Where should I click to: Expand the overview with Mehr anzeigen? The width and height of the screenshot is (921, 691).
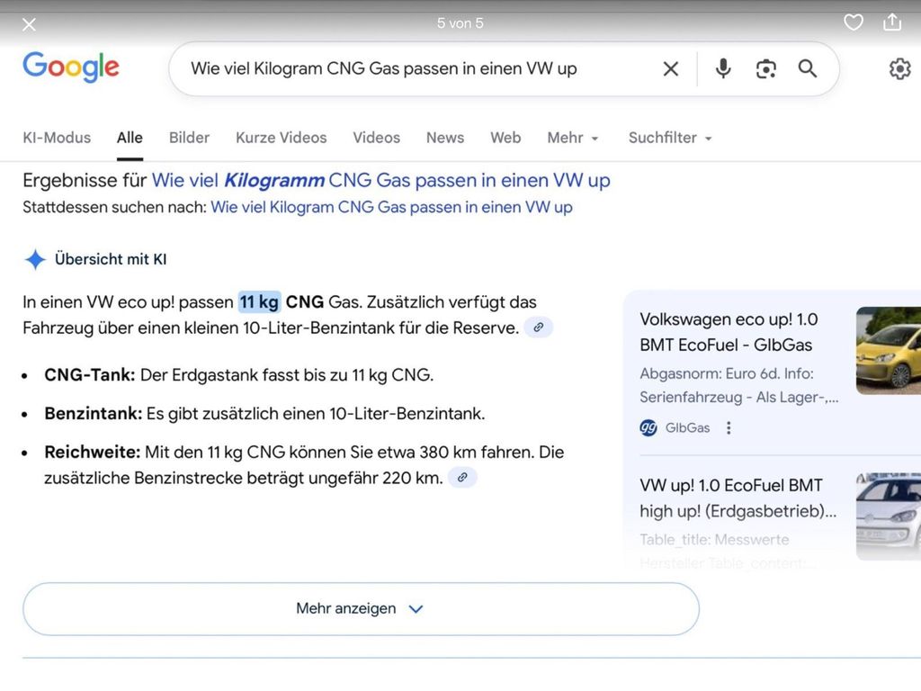point(361,609)
